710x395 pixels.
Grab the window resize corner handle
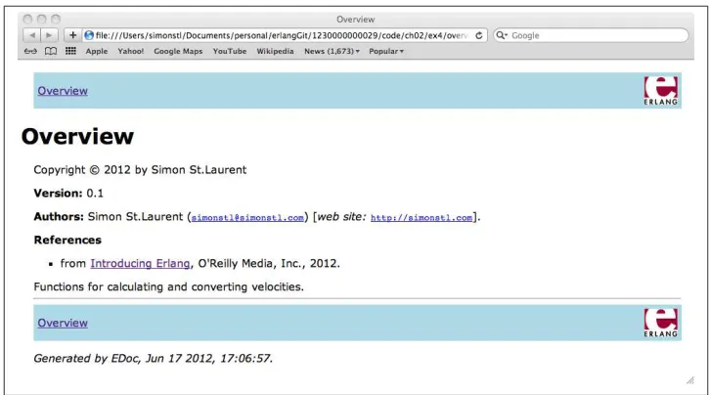coord(690,380)
